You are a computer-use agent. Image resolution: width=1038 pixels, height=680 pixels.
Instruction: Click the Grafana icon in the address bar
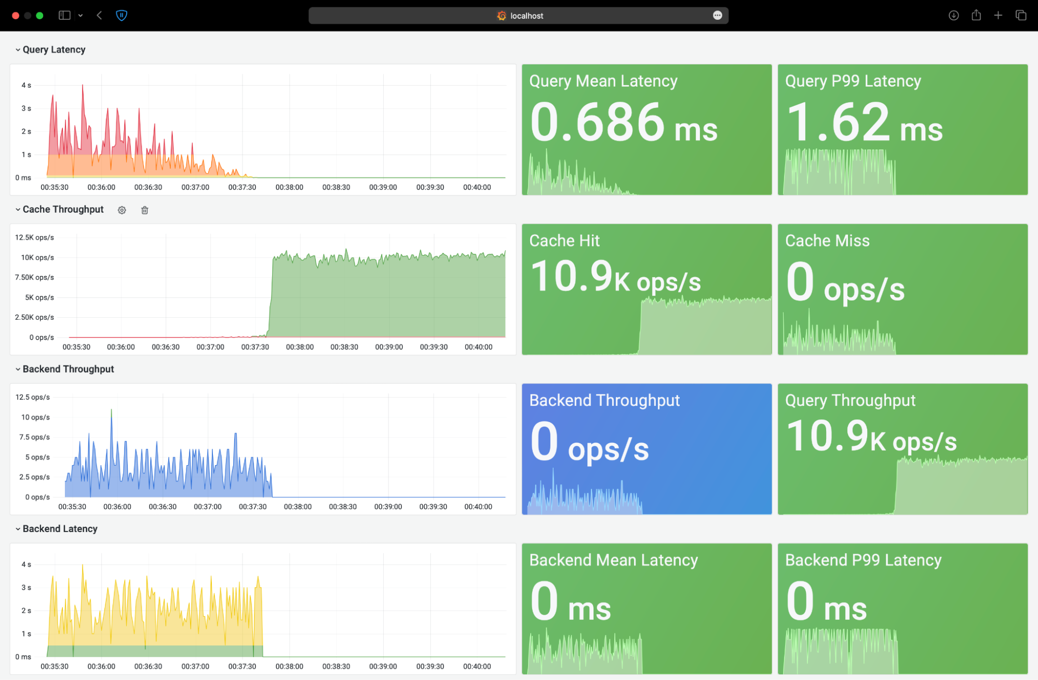(501, 16)
